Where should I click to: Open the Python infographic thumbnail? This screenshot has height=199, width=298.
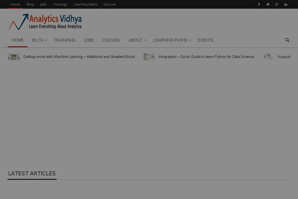149,57
